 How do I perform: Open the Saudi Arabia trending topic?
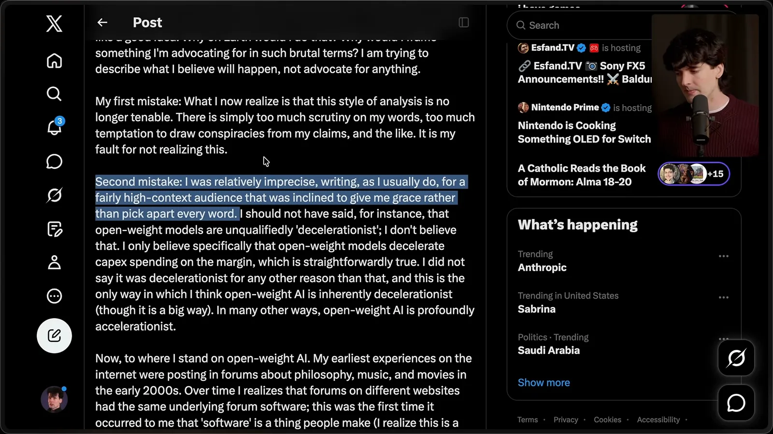click(549, 351)
